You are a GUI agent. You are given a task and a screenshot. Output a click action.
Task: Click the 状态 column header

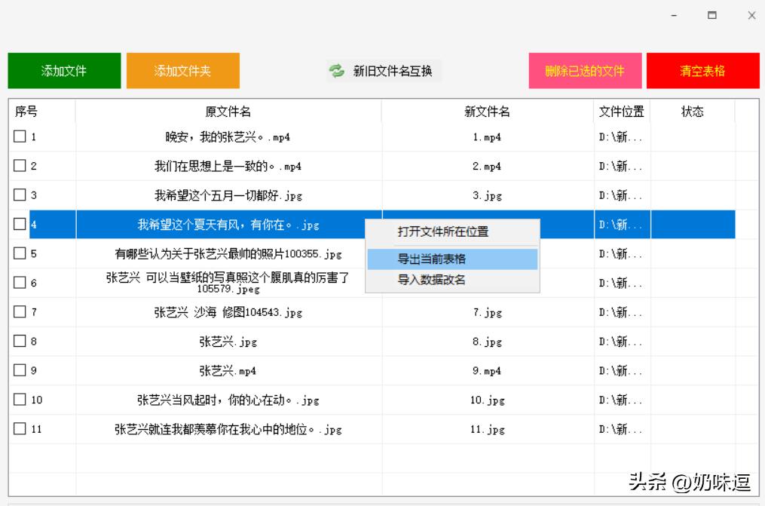click(x=692, y=112)
